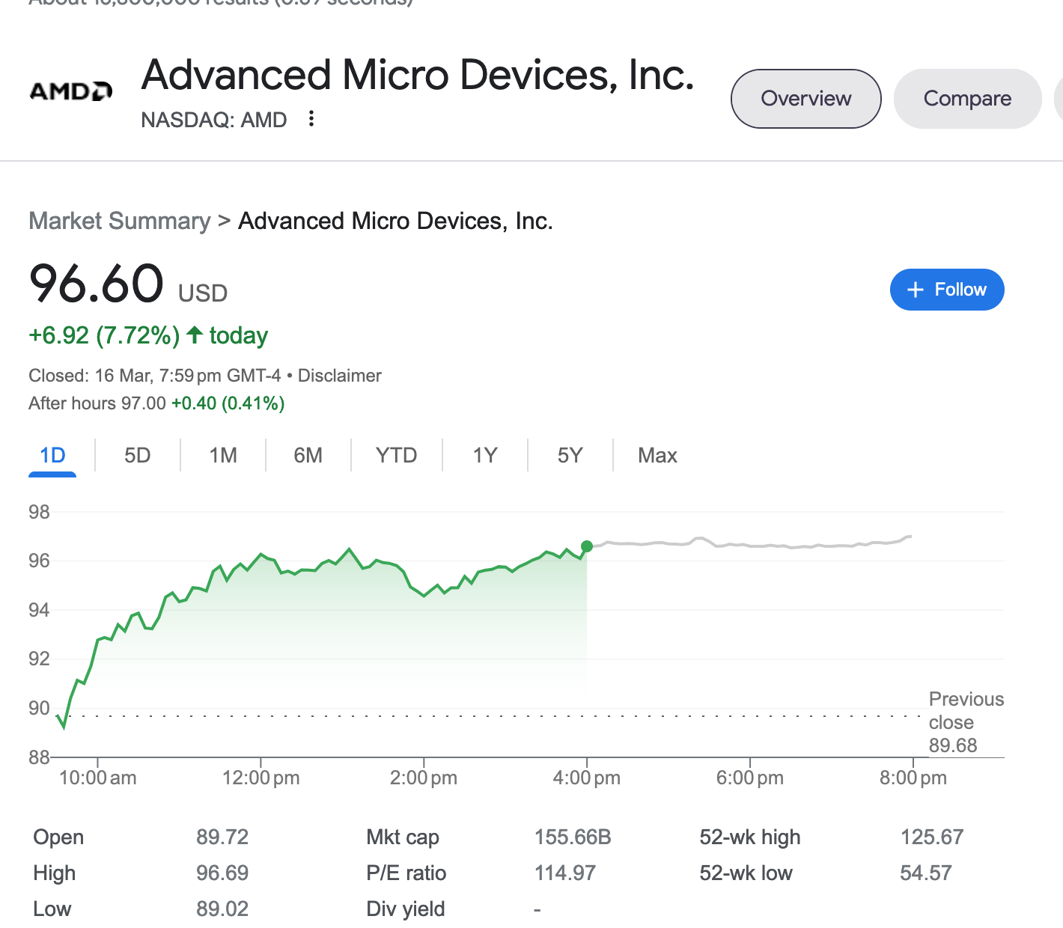
Task: Click the 52-wk high value 125.67
Action: pyautogui.click(x=932, y=837)
